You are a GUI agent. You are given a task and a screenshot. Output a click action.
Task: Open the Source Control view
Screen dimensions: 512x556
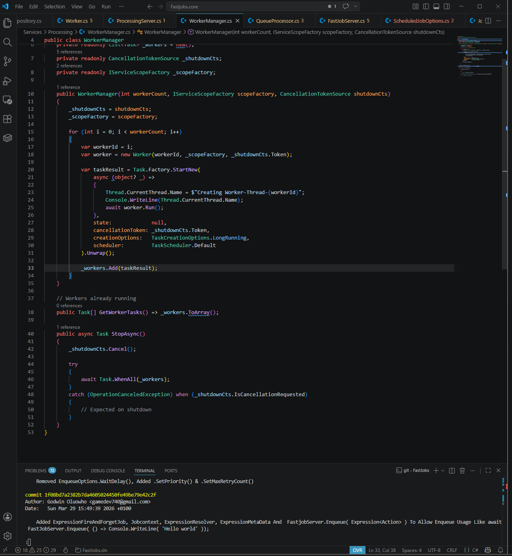(7, 61)
